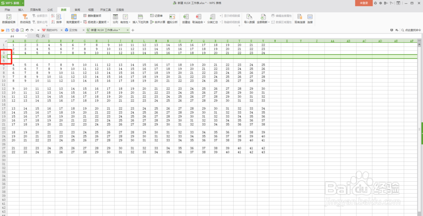Switch to the 我的WPS document tab
This screenshot has width=423, height=216.
[52, 30]
